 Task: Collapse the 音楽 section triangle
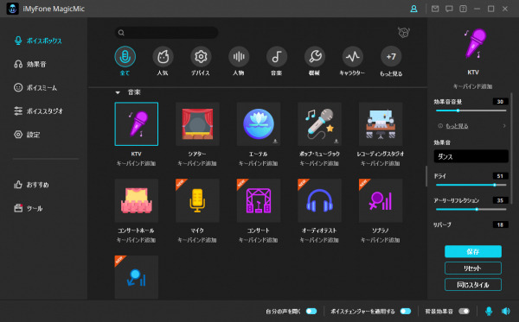tap(118, 92)
